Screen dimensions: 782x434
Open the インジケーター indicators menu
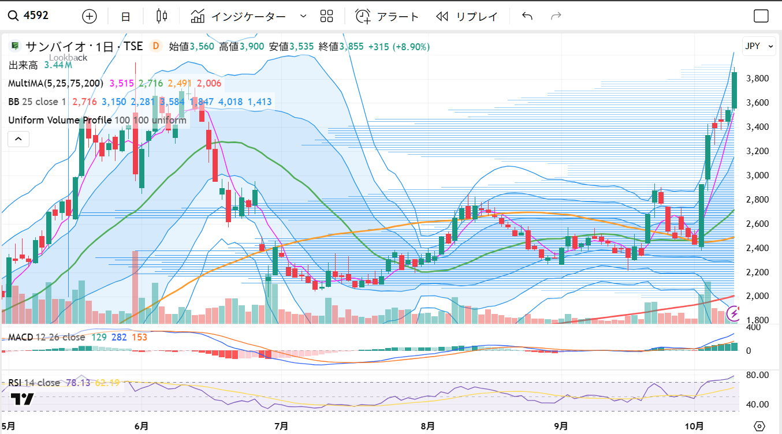pos(239,16)
